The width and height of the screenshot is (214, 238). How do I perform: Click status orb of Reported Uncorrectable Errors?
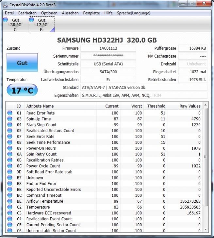point(10,189)
